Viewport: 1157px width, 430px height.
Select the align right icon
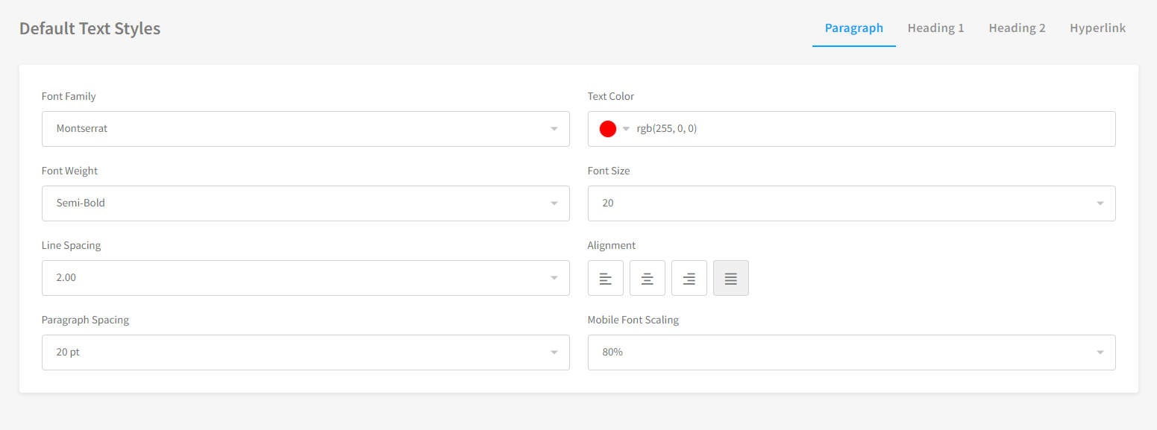pos(689,278)
